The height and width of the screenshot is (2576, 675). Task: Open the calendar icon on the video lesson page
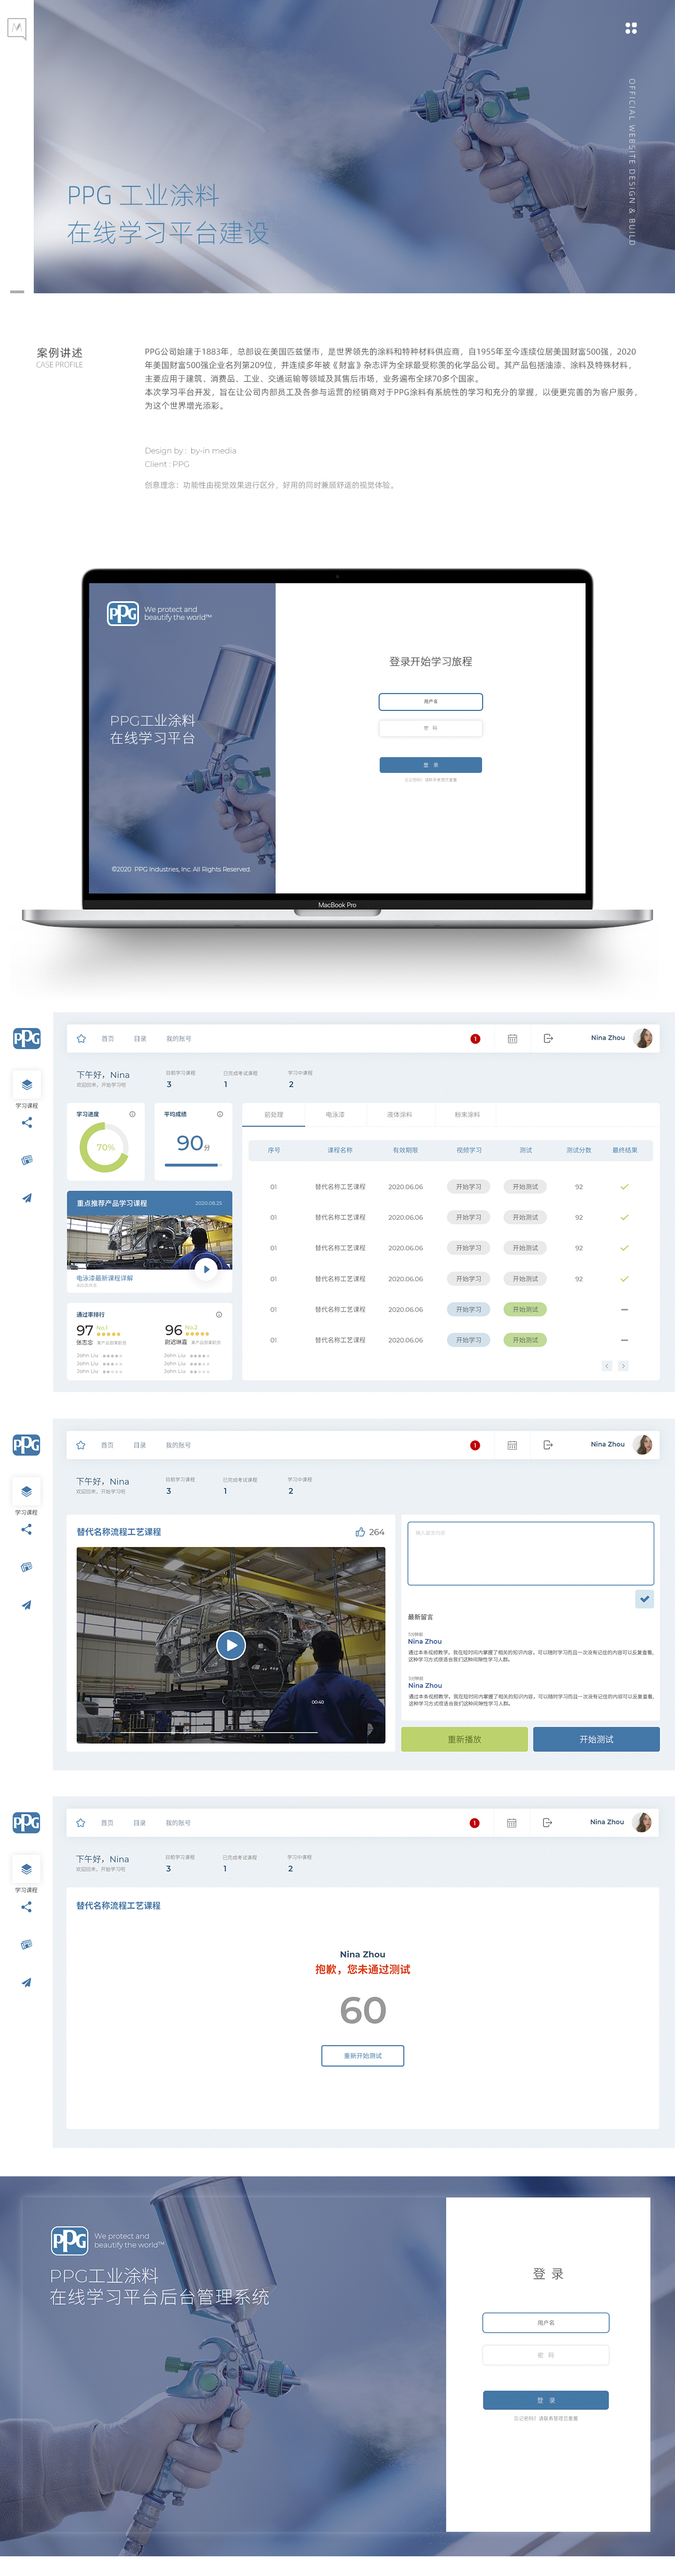pyautogui.click(x=512, y=1444)
